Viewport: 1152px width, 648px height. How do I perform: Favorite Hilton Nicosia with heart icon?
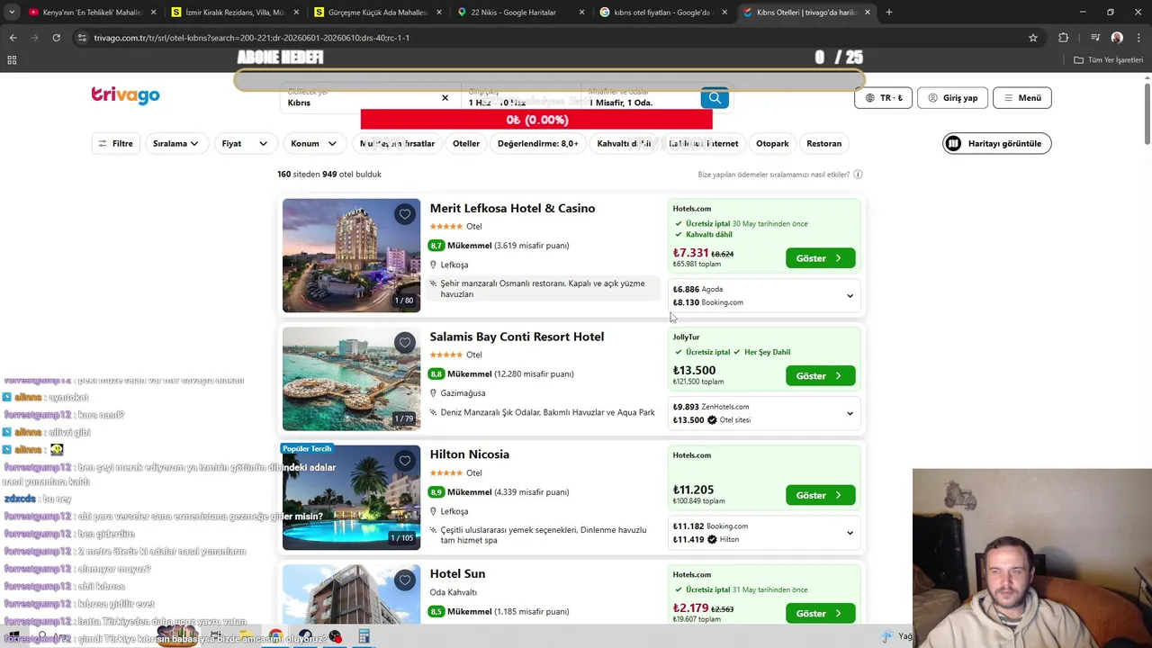pyautogui.click(x=405, y=461)
